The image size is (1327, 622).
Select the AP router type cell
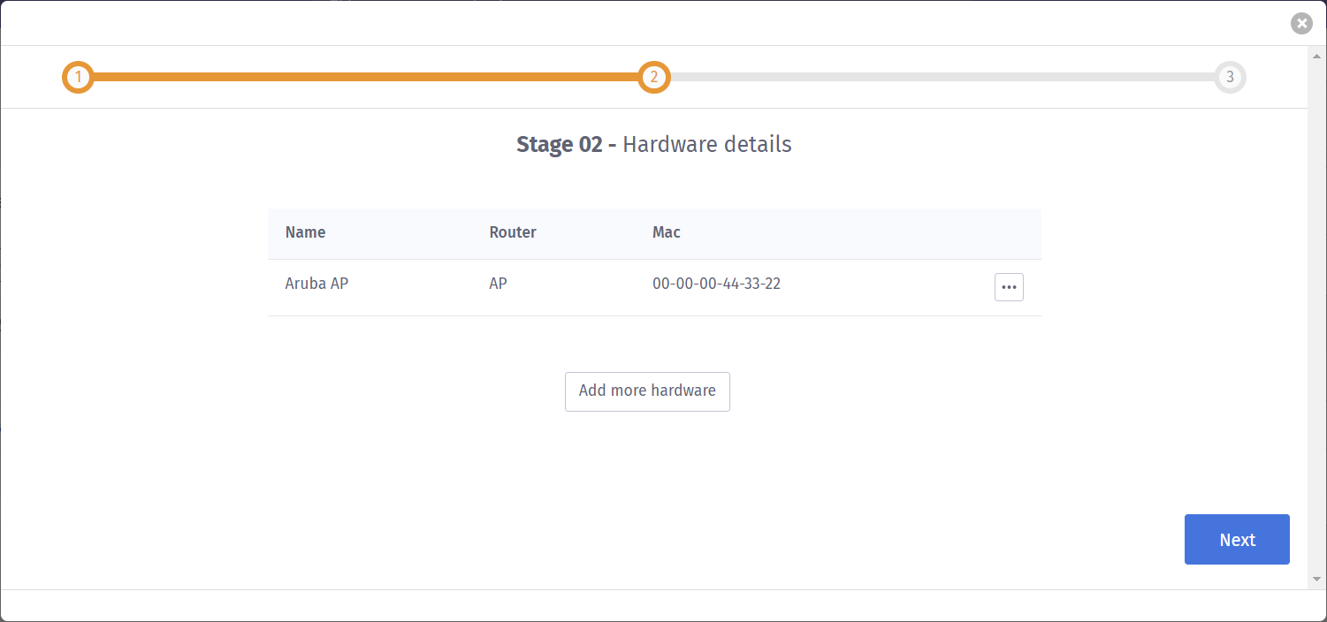(x=499, y=284)
